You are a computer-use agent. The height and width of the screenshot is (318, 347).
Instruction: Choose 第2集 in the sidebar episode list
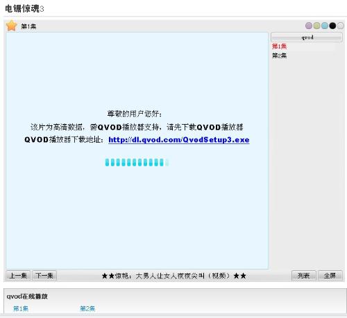click(279, 55)
